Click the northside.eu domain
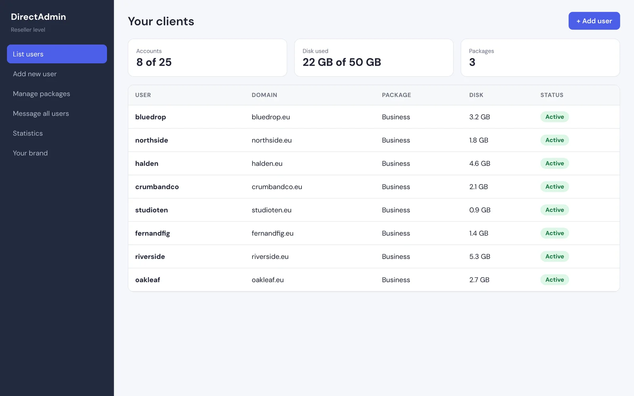This screenshot has width=634, height=396. pos(271,140)
